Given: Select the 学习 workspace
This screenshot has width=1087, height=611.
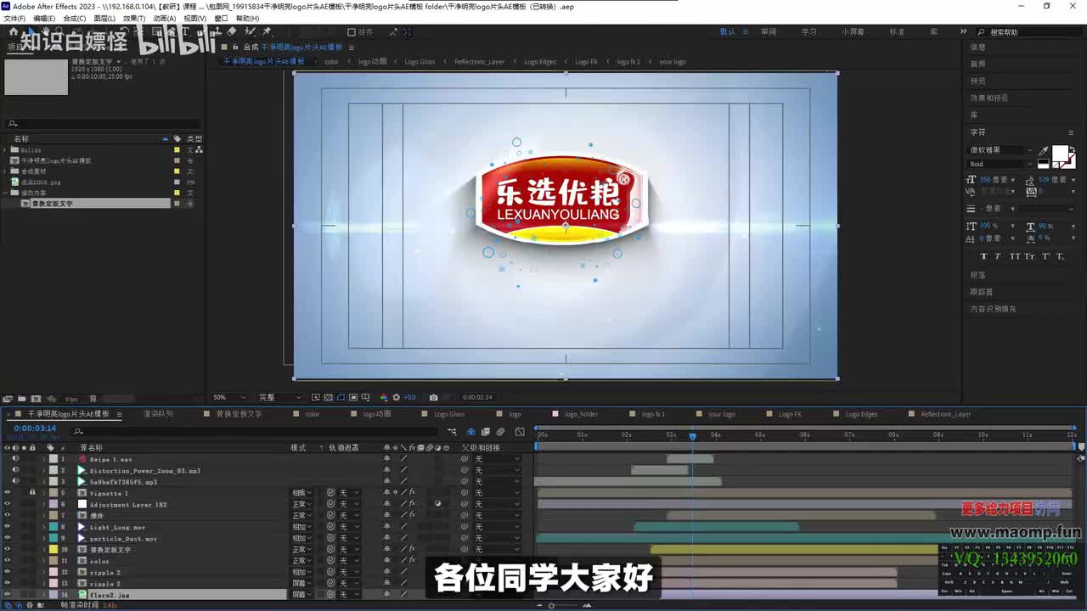Looking at the screenshot, I should coord(809,31).
